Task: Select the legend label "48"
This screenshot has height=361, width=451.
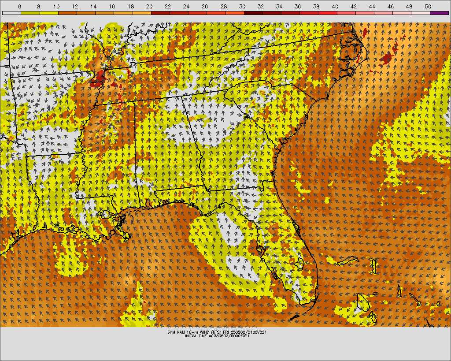Action: 409,6
